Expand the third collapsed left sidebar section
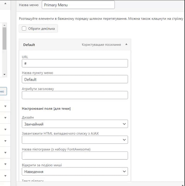Viewport: 185px width, 186px height. coord(5,129)
